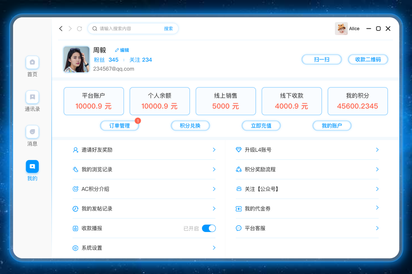This screenshot has height=274, width=412.
Task: Click the magnifier icon in the search box
Action: click(x=95, y=29)
